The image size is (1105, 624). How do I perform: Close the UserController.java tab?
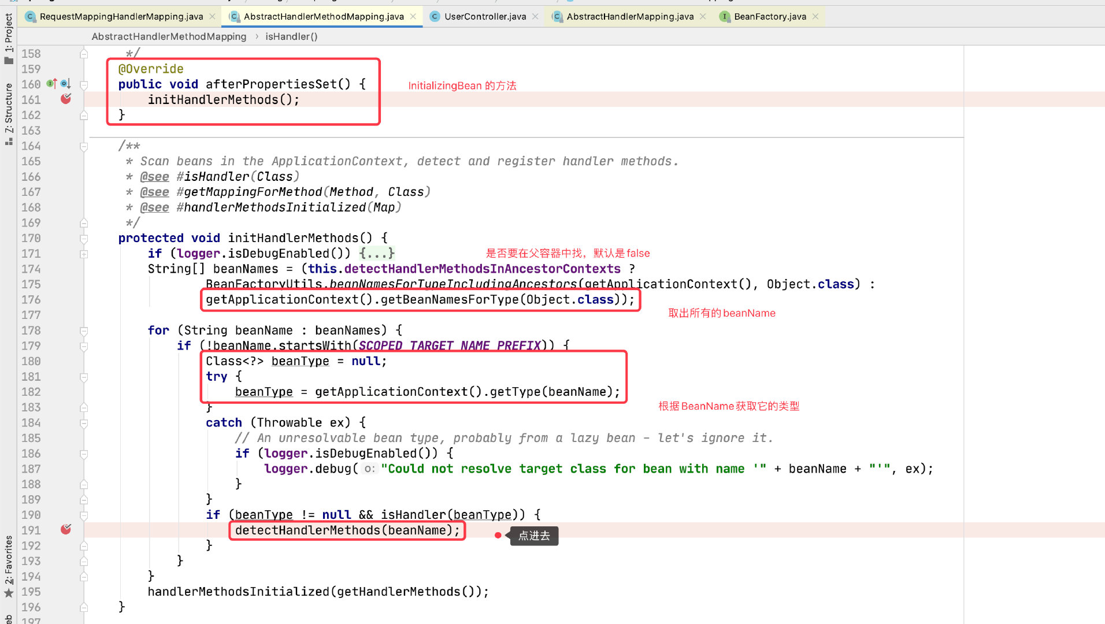[535, 17]
